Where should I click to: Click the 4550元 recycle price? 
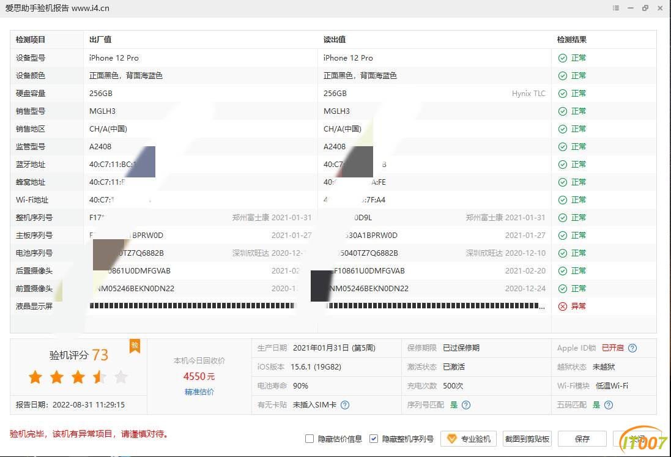coord(199,377)
